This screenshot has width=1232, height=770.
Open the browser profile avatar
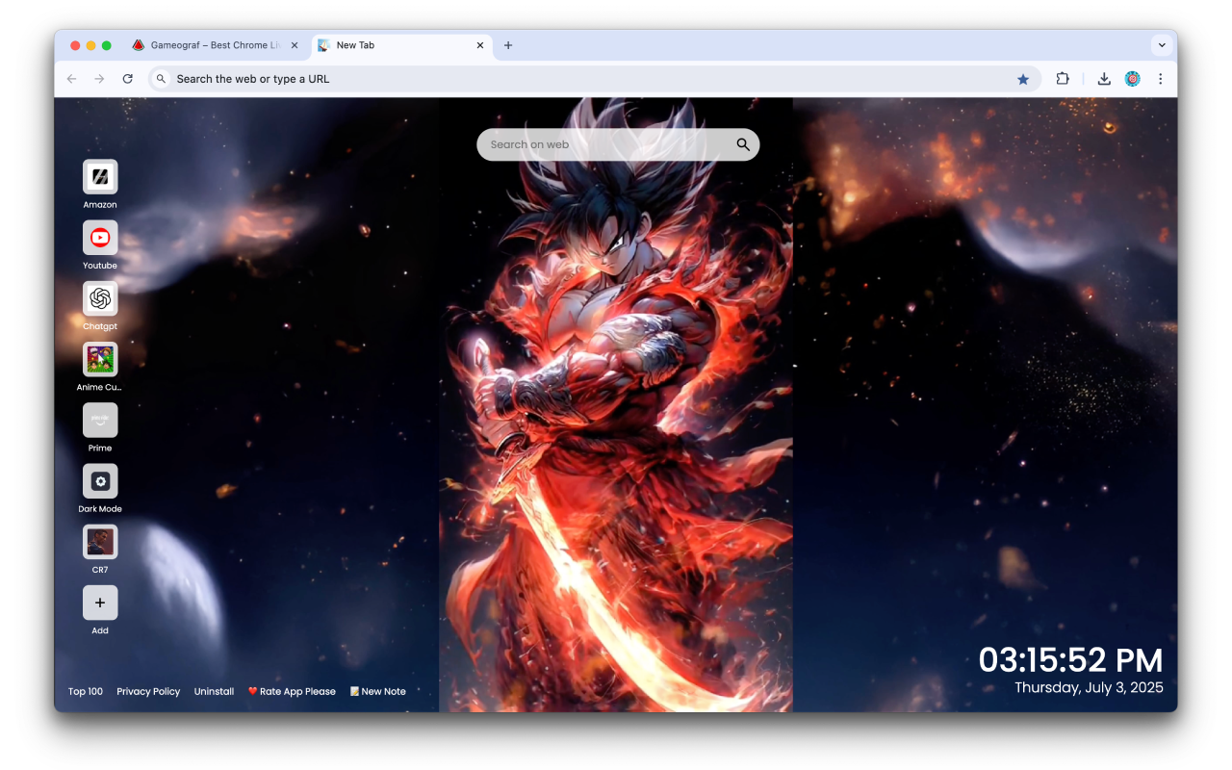pos(1133,78)
